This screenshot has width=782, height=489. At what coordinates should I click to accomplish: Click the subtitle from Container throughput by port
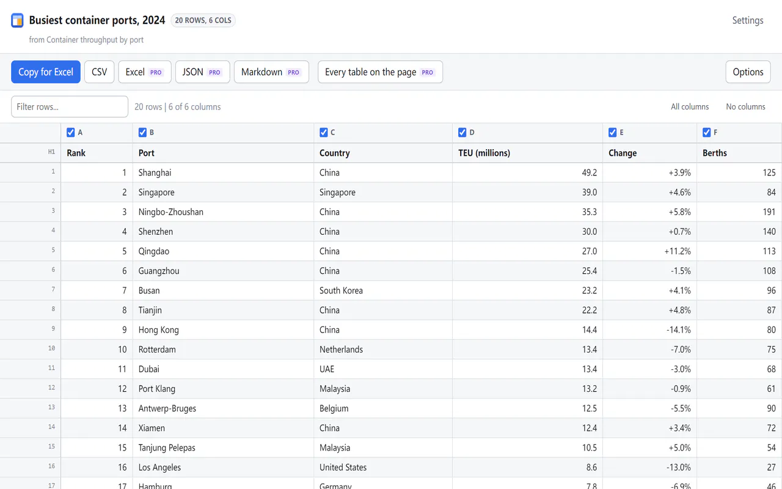(86, 40)
